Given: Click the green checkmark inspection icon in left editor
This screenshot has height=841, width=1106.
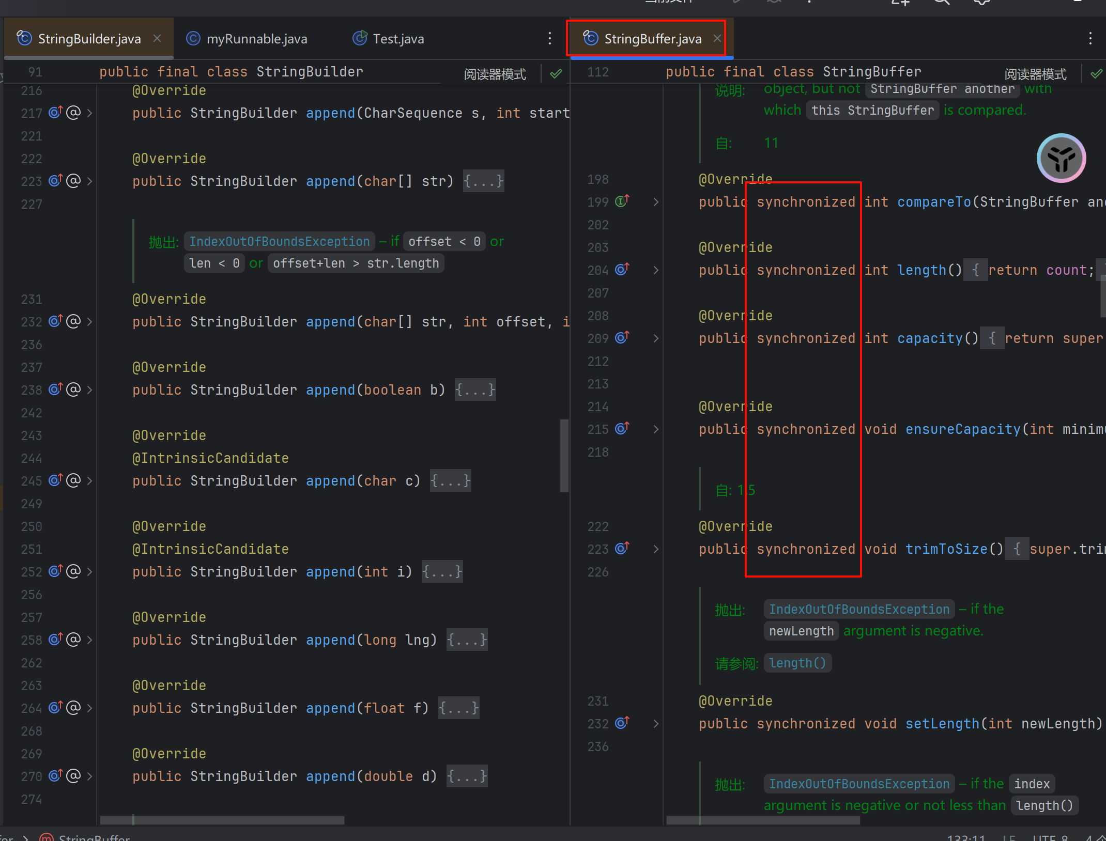Looking at the screenshot, I should tap(556, 74).
